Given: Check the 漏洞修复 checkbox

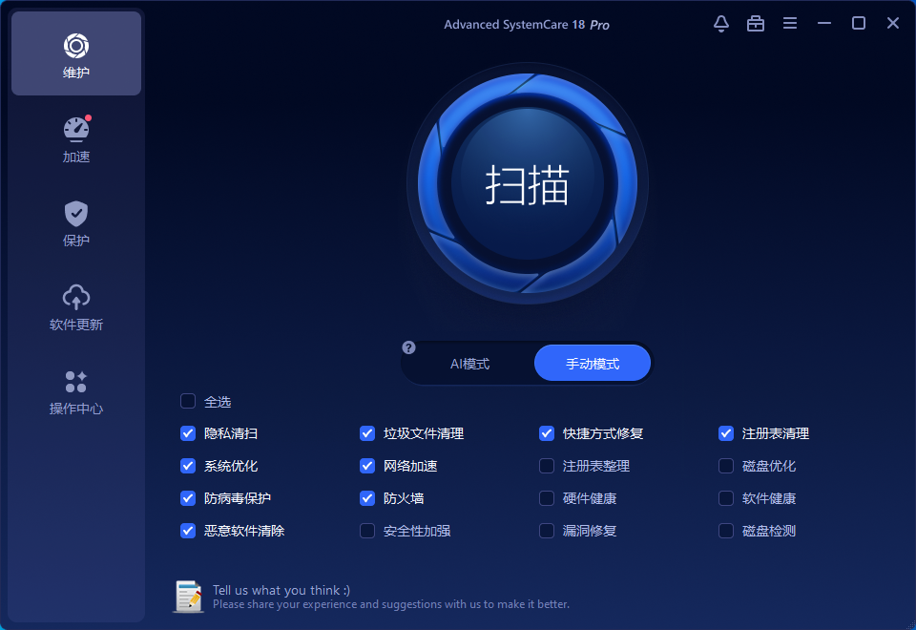Looking at the screenshot, I should pos(547,531).
